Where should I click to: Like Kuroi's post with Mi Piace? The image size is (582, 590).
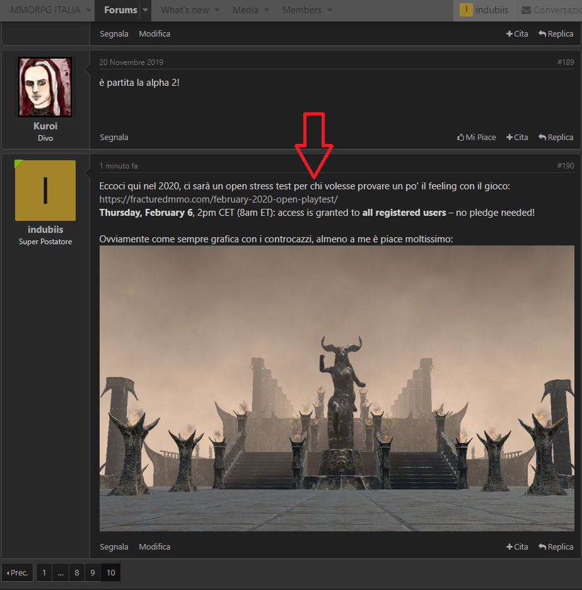476,138
